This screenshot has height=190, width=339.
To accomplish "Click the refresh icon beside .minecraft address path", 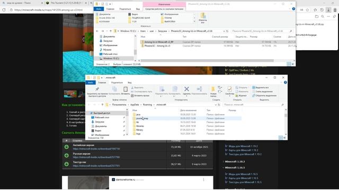I will coord(219,104).
